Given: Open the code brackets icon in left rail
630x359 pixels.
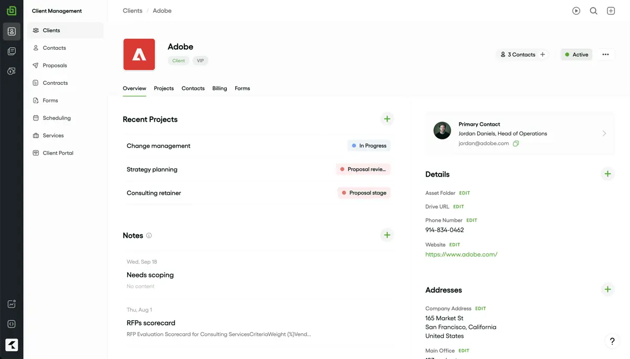Looking at the screenshot, I should pos(12,324).
